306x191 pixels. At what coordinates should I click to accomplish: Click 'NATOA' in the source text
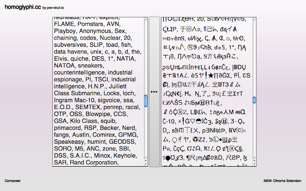[64, 65]
